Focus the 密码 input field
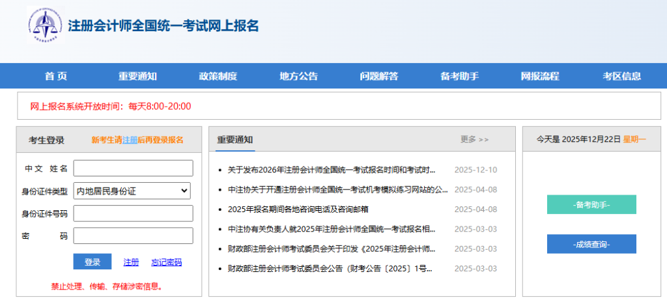The image size is (667, 300). pos(133,236)
